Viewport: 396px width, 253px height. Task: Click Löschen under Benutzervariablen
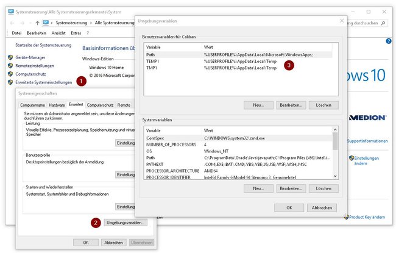[x=324, y=105]
